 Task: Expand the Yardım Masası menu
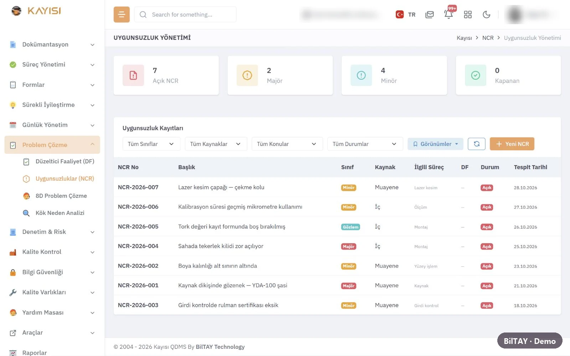click(52, 313)
